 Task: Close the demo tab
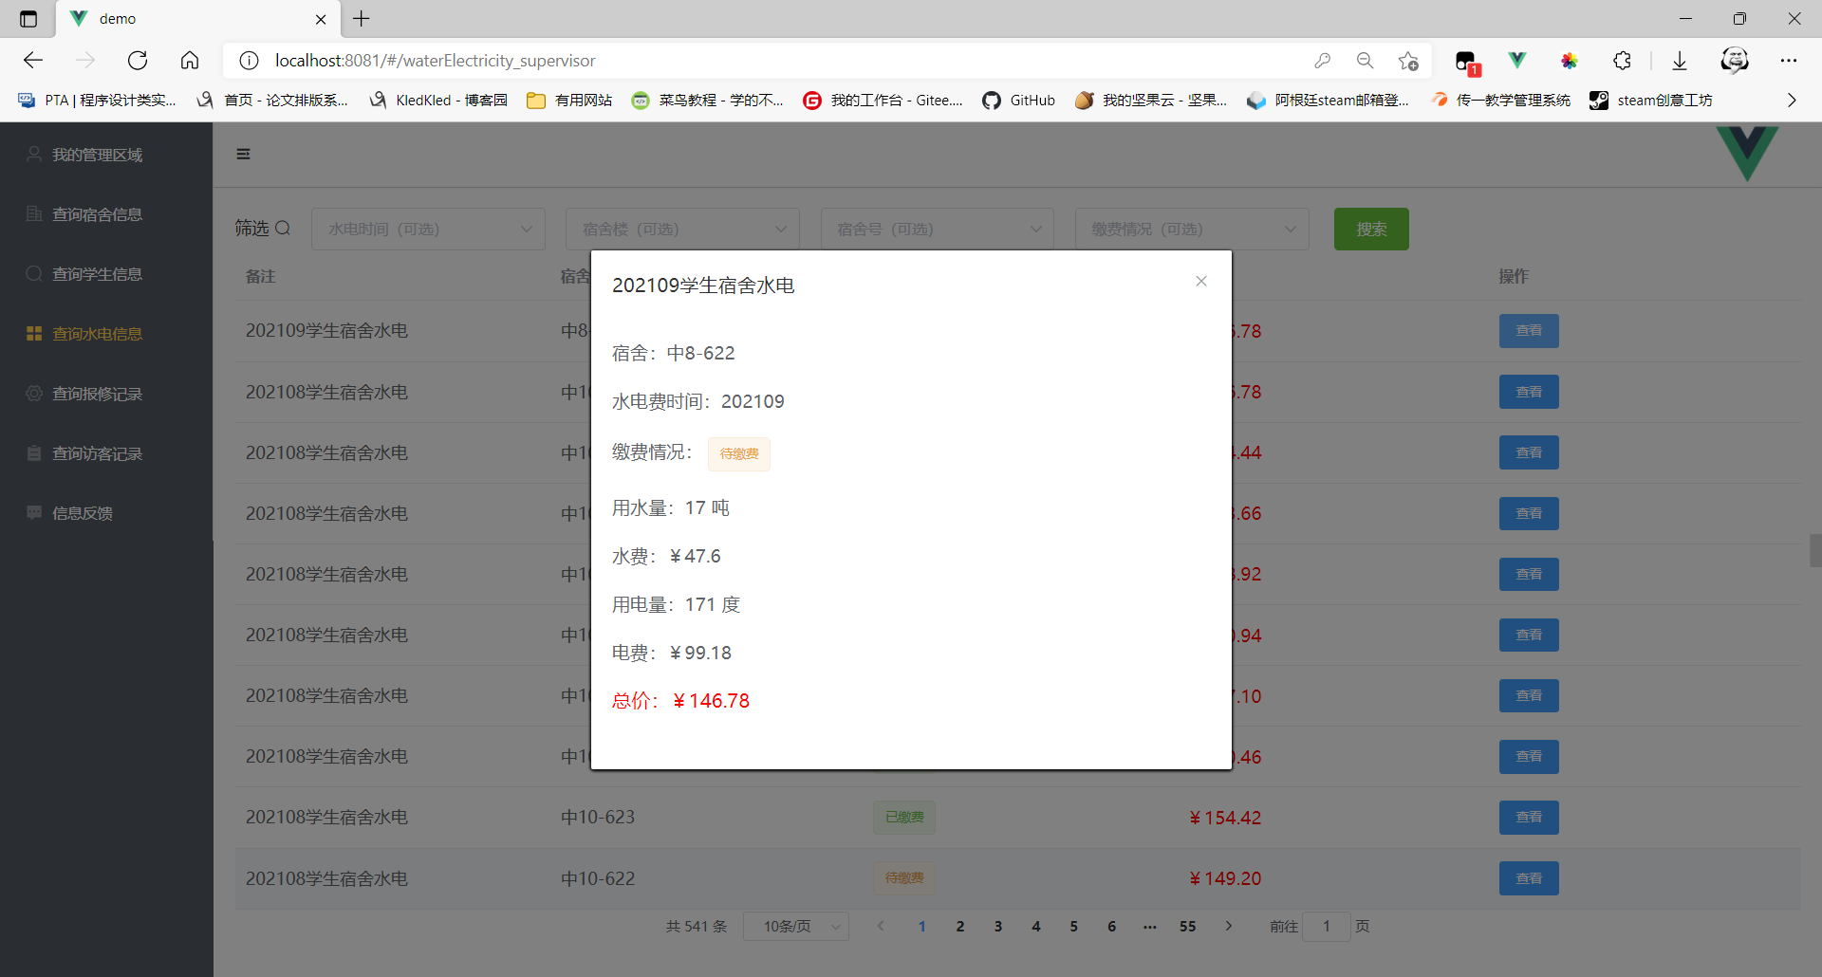click(x=321, y=19)
